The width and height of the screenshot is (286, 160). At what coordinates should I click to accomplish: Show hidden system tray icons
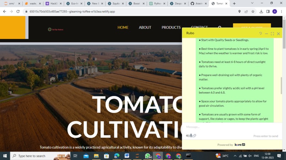(235, 156)
